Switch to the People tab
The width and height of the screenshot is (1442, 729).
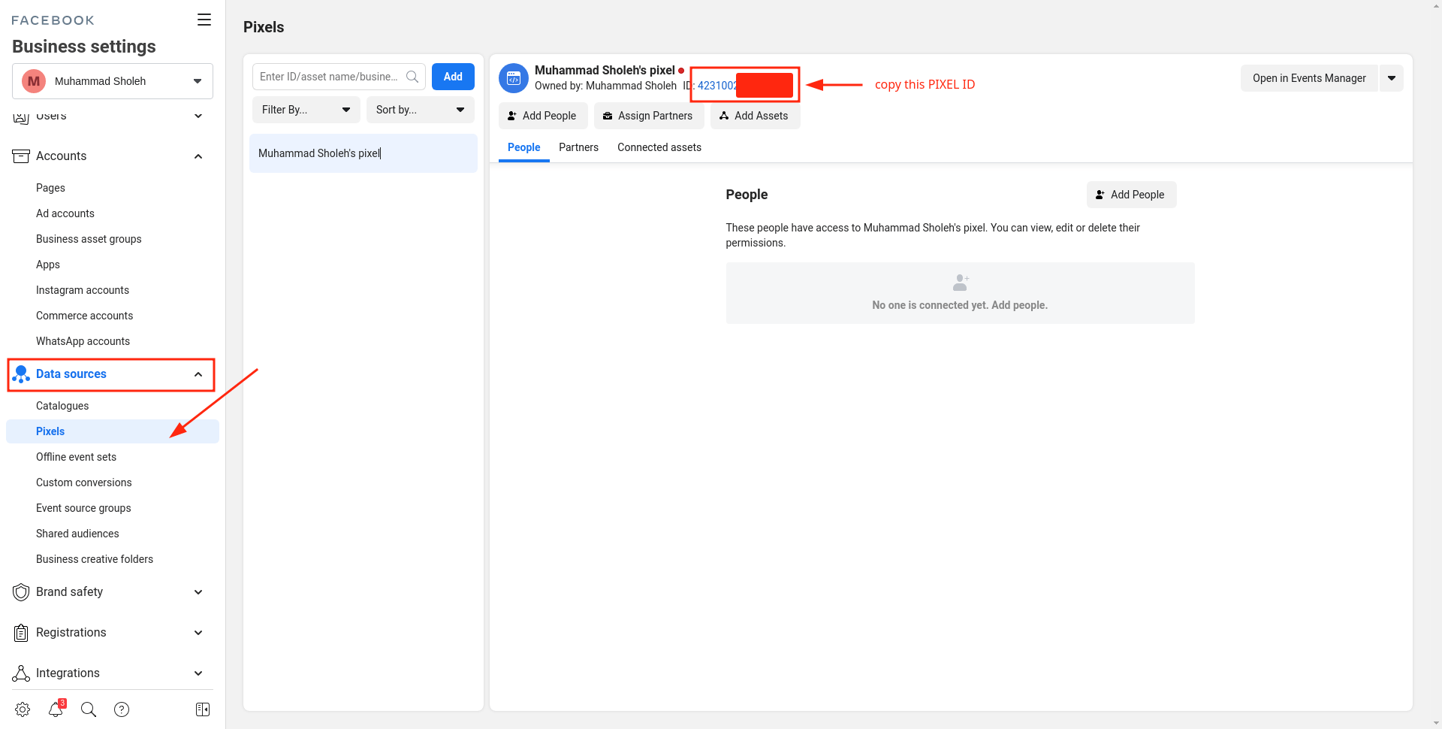(x=524, y=147)
